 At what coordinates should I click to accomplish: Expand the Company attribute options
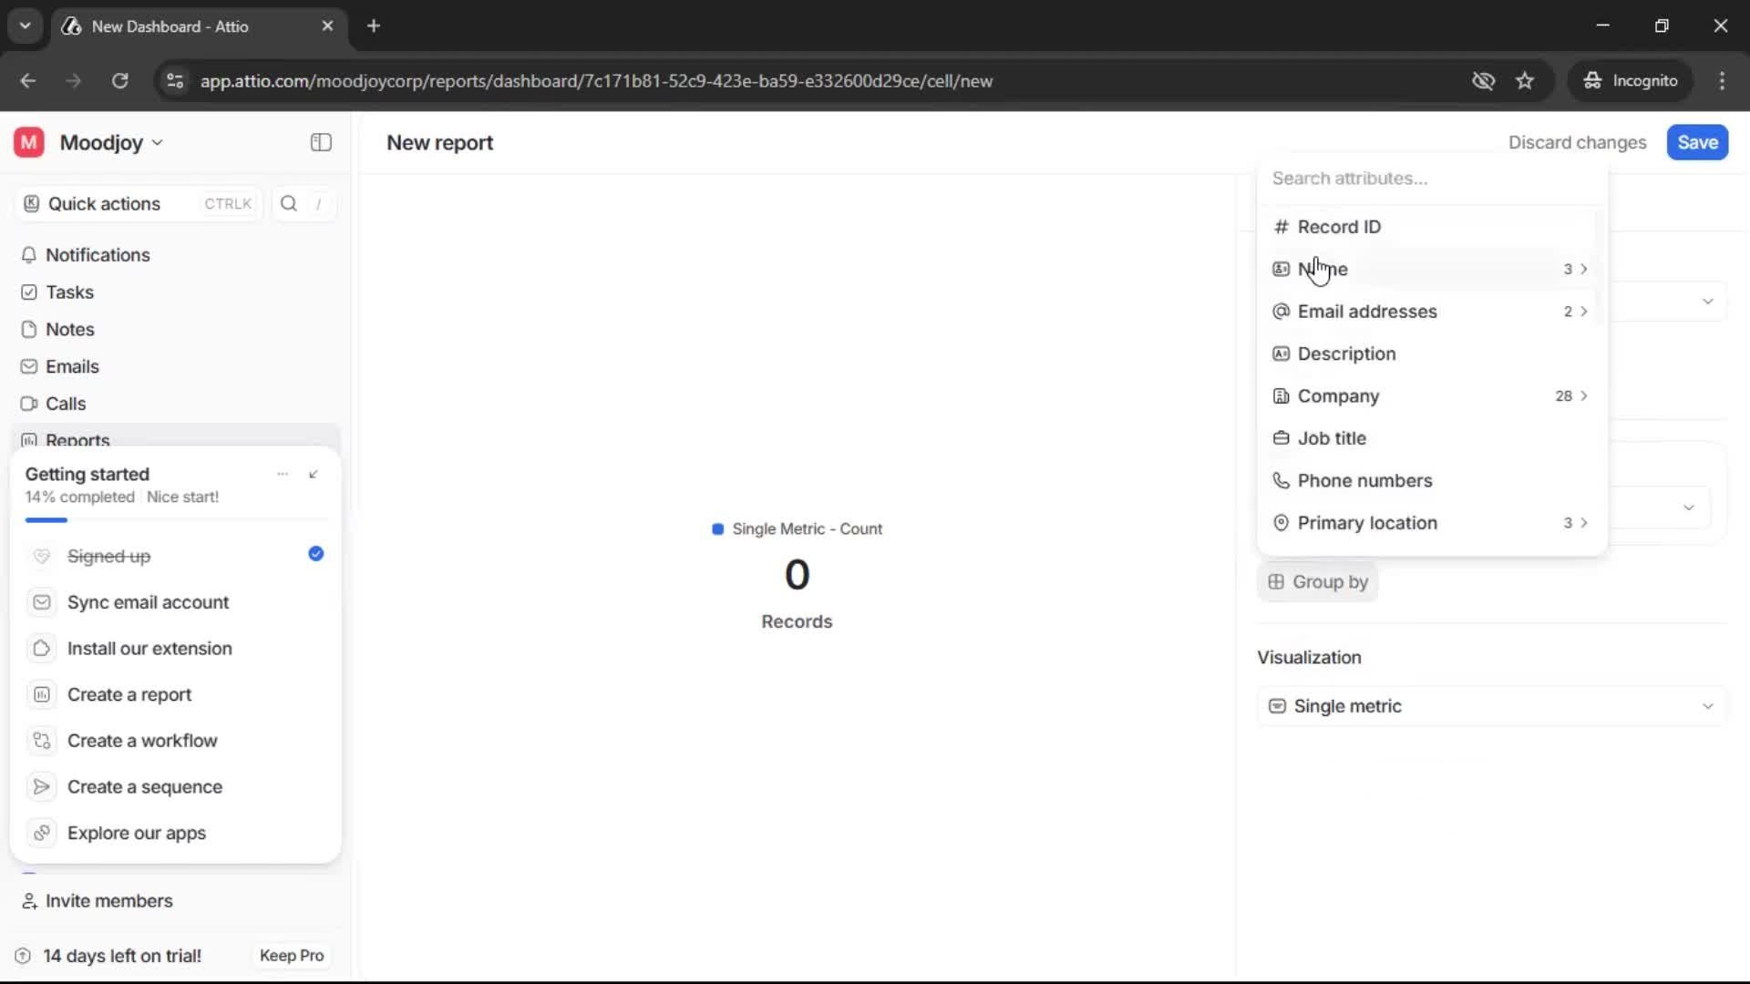[1584, 395]
